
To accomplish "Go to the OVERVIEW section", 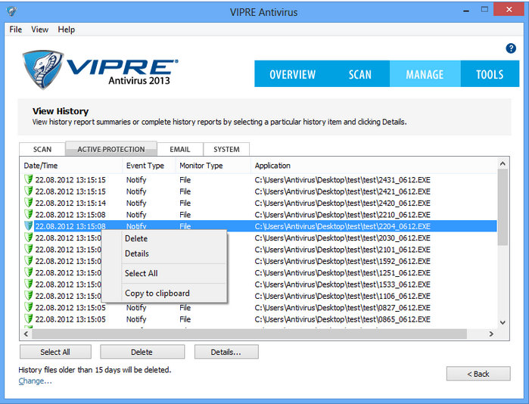I will [x=292, y=74].
